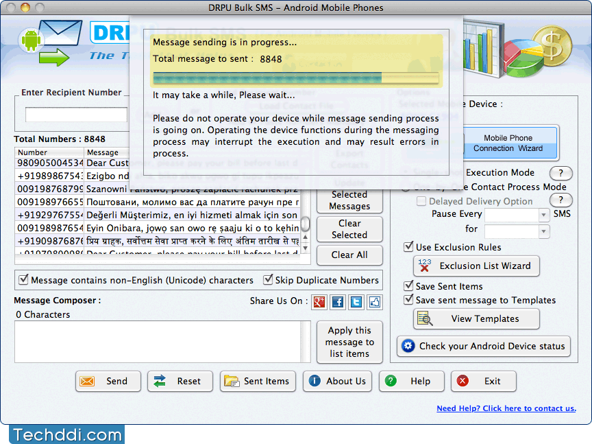The image size is (592, 444).
Task: Click the folder icon on Sent Items
Action: coord(232,381)
